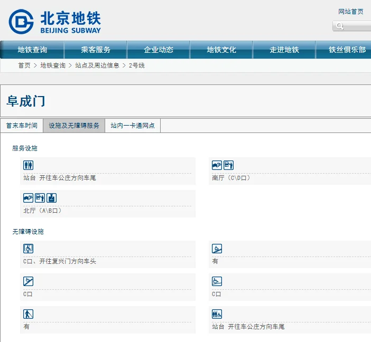Select the 设施及无障碍服务 tab
The height and width of the screenshot is (342, 371).
[74, 126]
